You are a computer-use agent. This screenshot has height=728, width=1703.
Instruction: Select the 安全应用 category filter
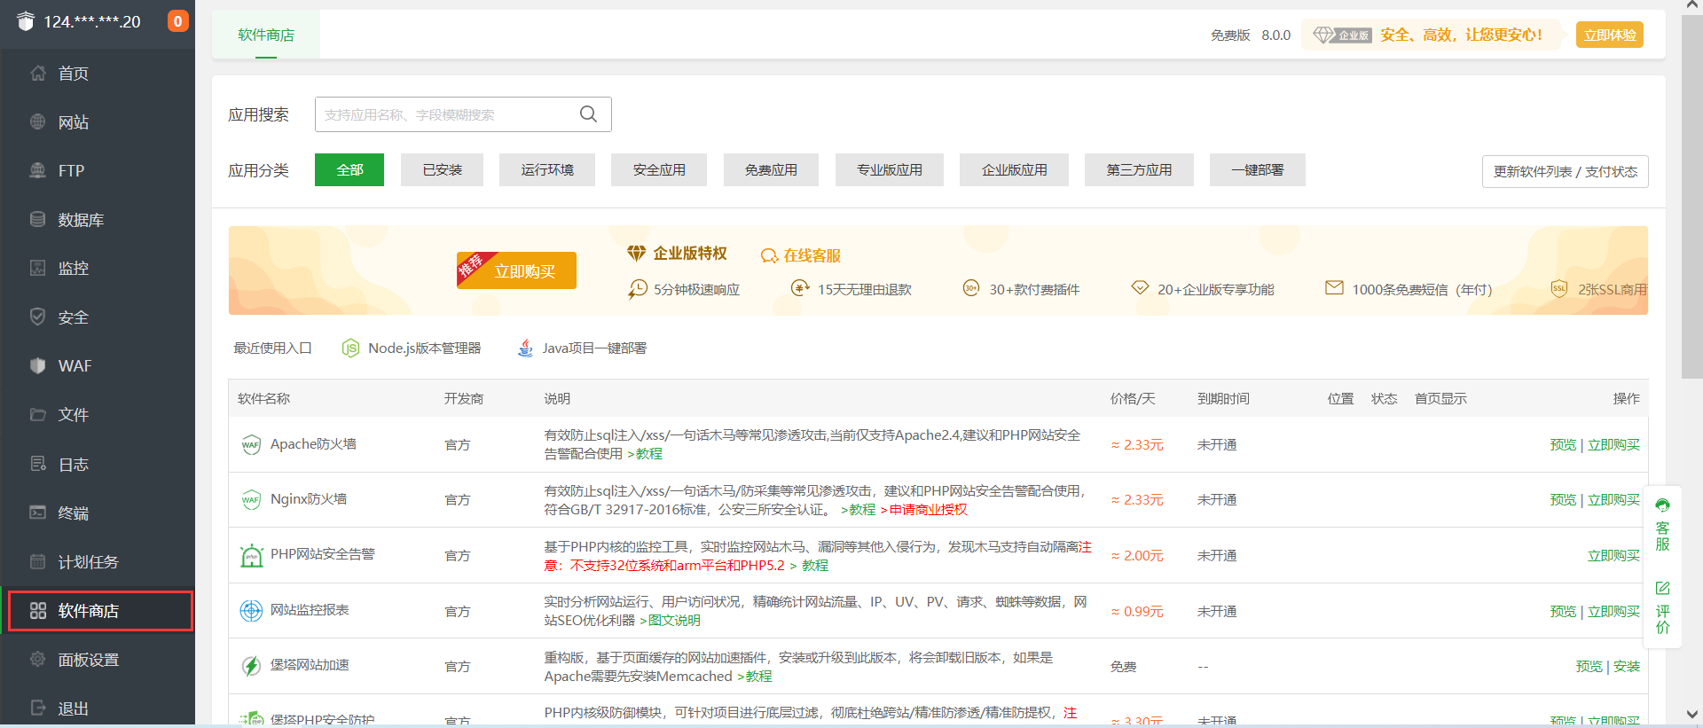(x=659, y=169)
